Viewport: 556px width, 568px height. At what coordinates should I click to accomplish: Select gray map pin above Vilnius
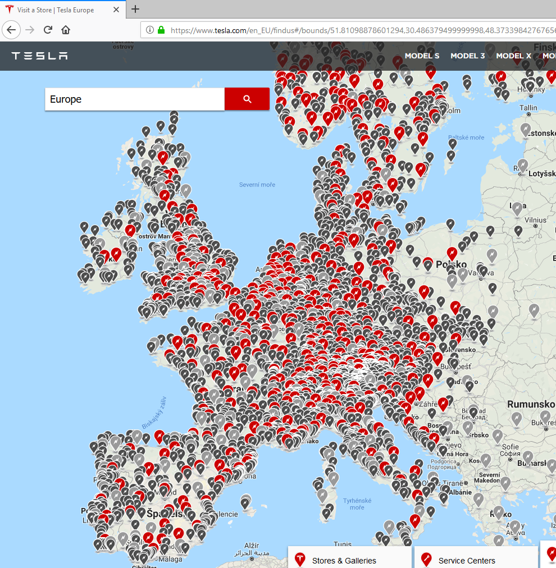click(x=517, y=208)
